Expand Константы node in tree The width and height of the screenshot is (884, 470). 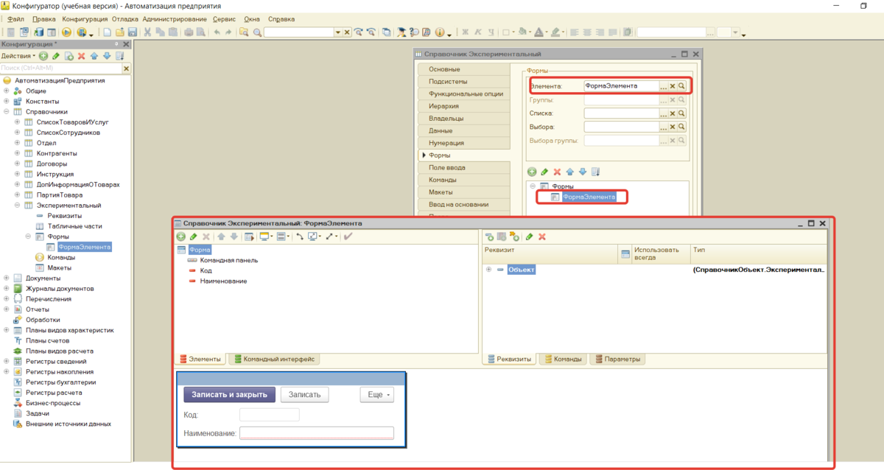point(6,101)
